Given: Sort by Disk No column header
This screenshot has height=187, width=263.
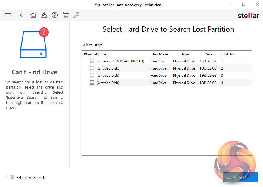Looking at the screenshot, I should 228,54.
